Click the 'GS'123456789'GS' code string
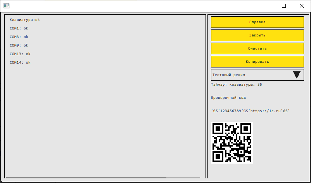The height and width of the screenshot is (183, 311). click(251, 111)
